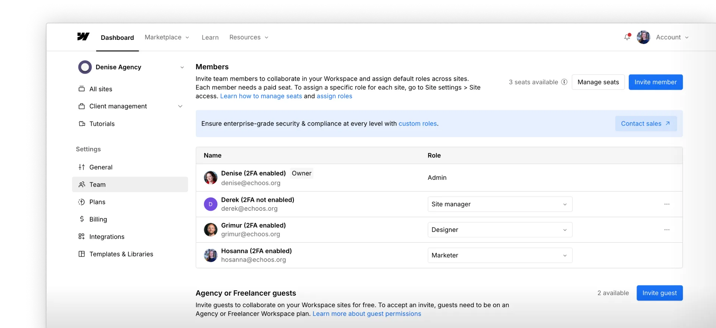
Task: Open Client management in sidebar
Action: pos(130,106)
